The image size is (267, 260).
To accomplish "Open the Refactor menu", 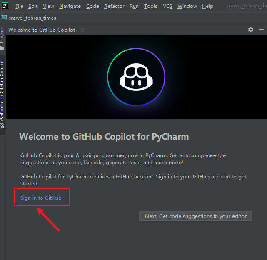I will pyautogui.click(x=114, y=6).
